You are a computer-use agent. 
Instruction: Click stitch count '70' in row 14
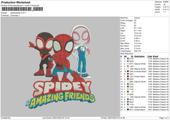click(x=132, y=92)
